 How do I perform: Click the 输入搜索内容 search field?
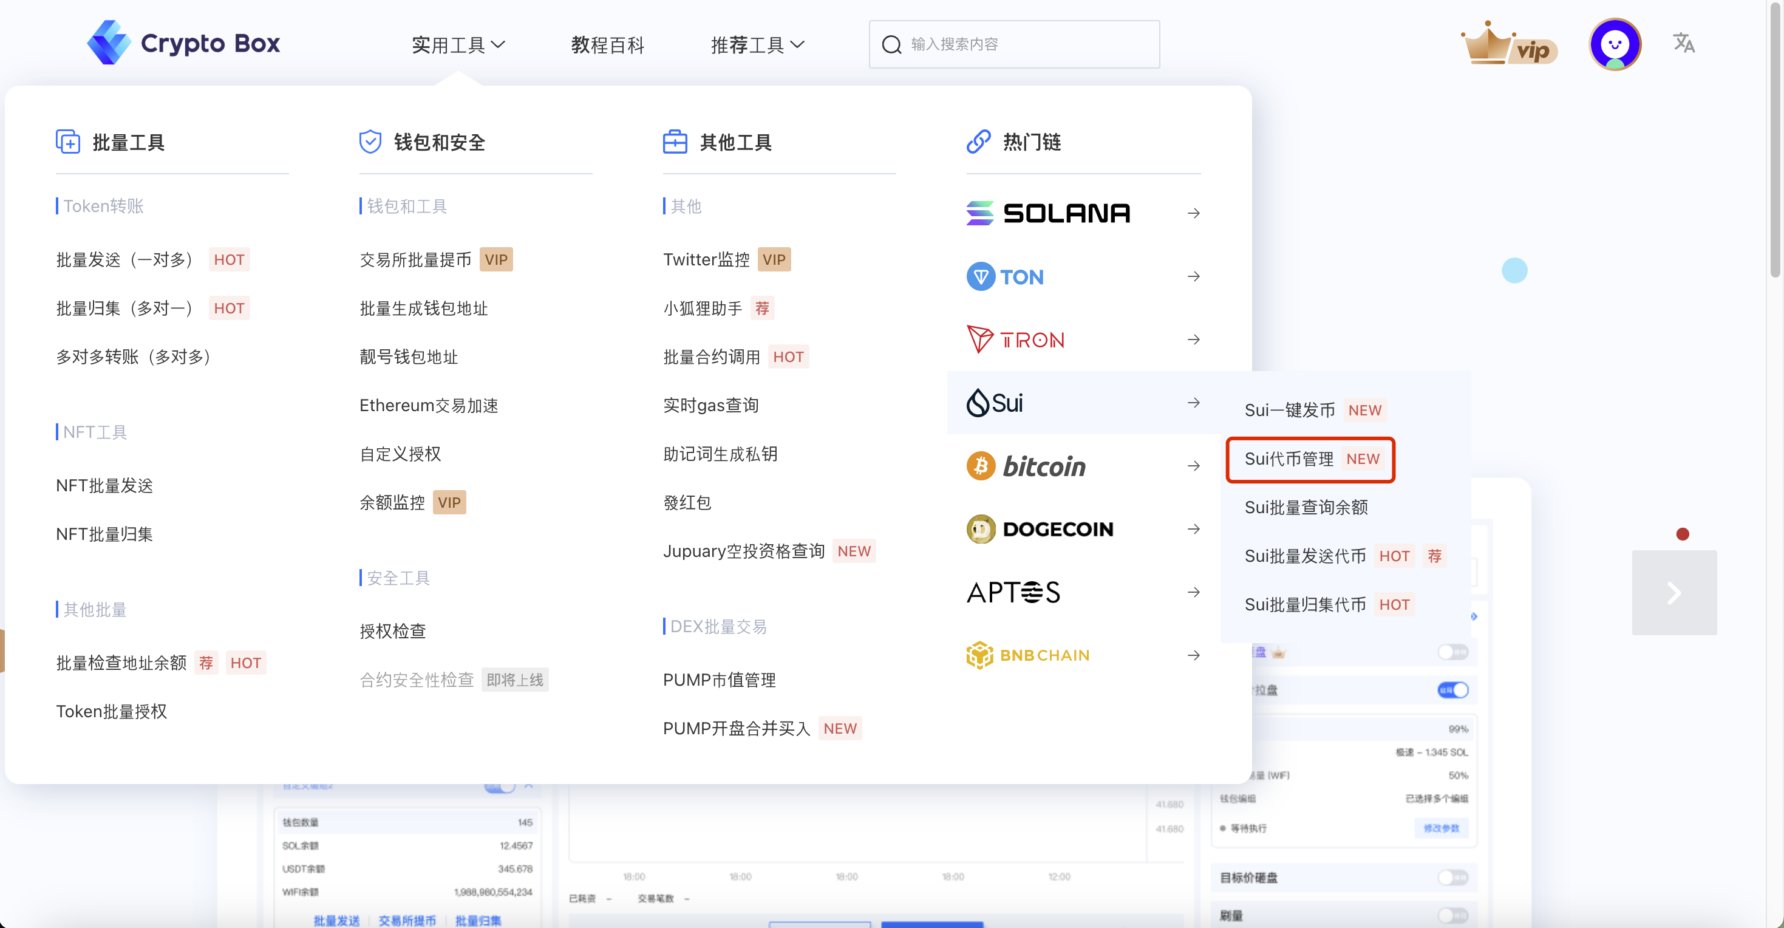click(x=1014, y=44)
